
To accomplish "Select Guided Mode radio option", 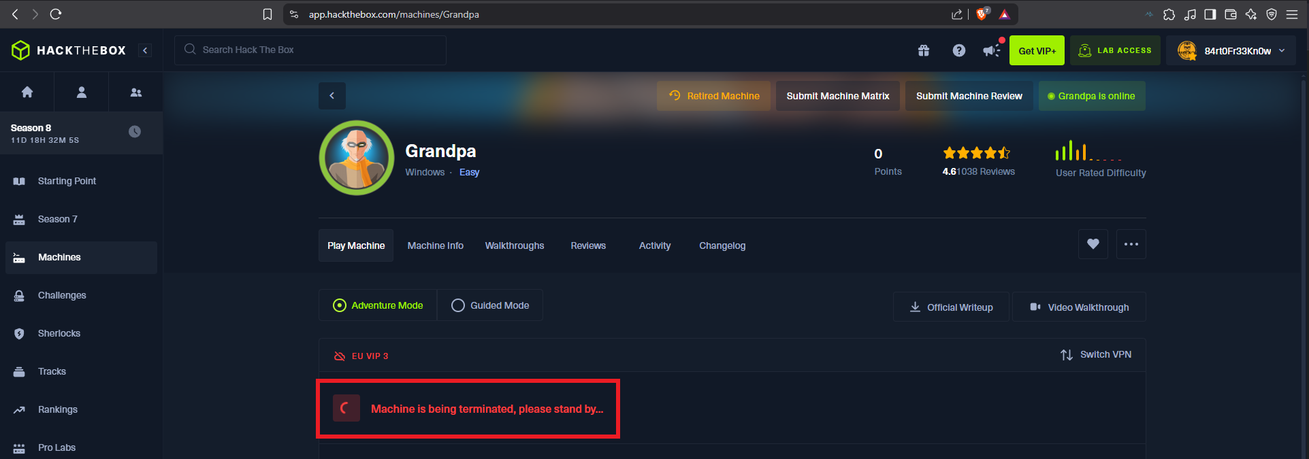I will pyautogui.click(x=490, y=305).
